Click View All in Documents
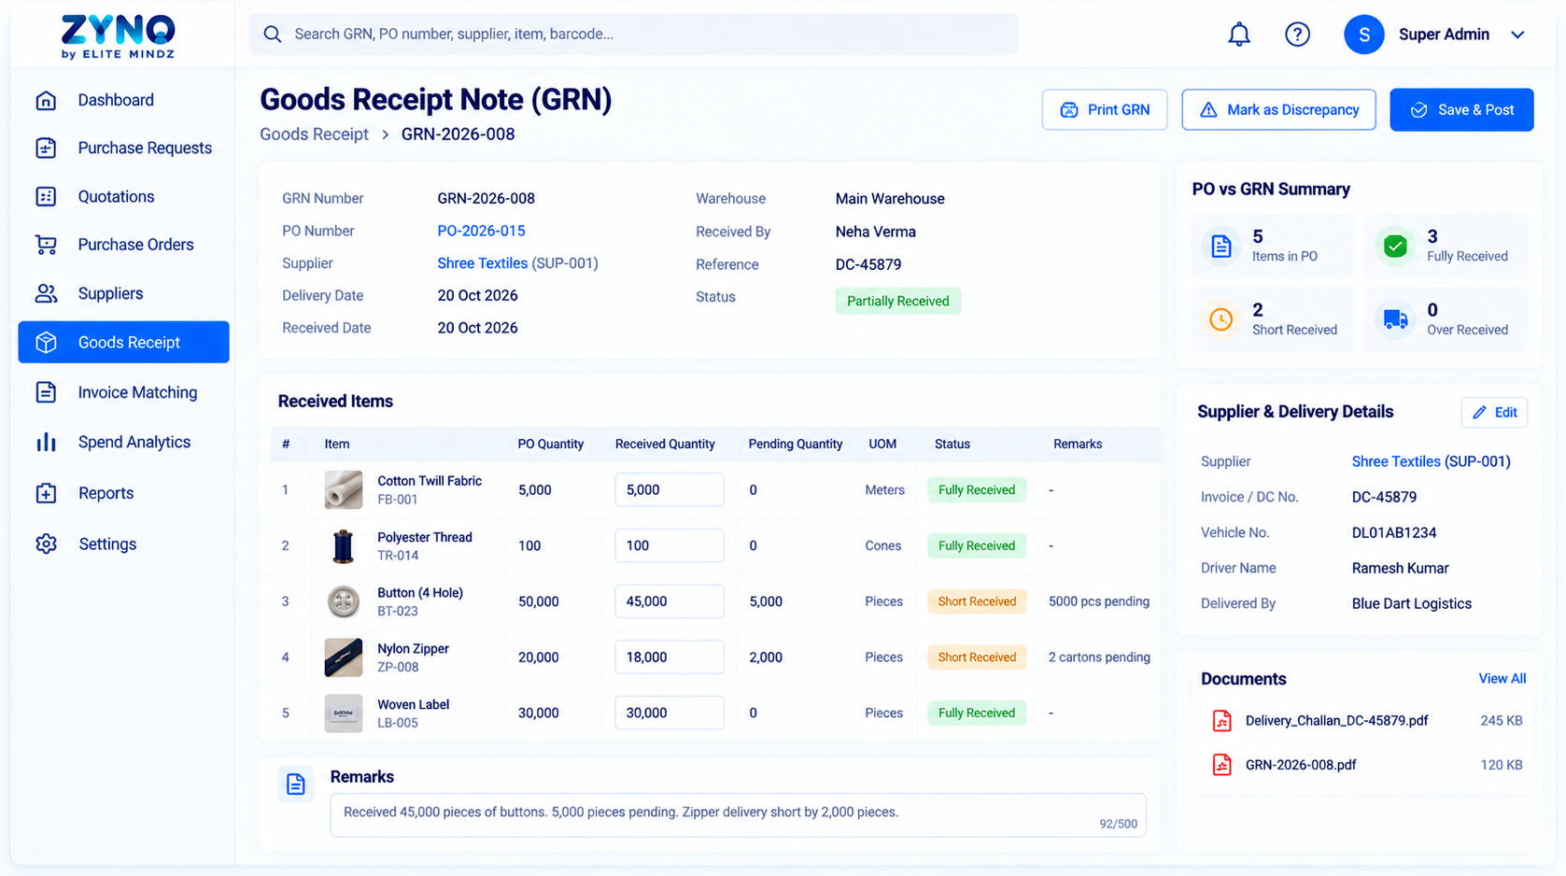 click(x=1502, y=679)
